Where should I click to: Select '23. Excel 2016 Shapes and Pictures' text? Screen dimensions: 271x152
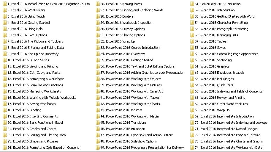click(33, 141)
